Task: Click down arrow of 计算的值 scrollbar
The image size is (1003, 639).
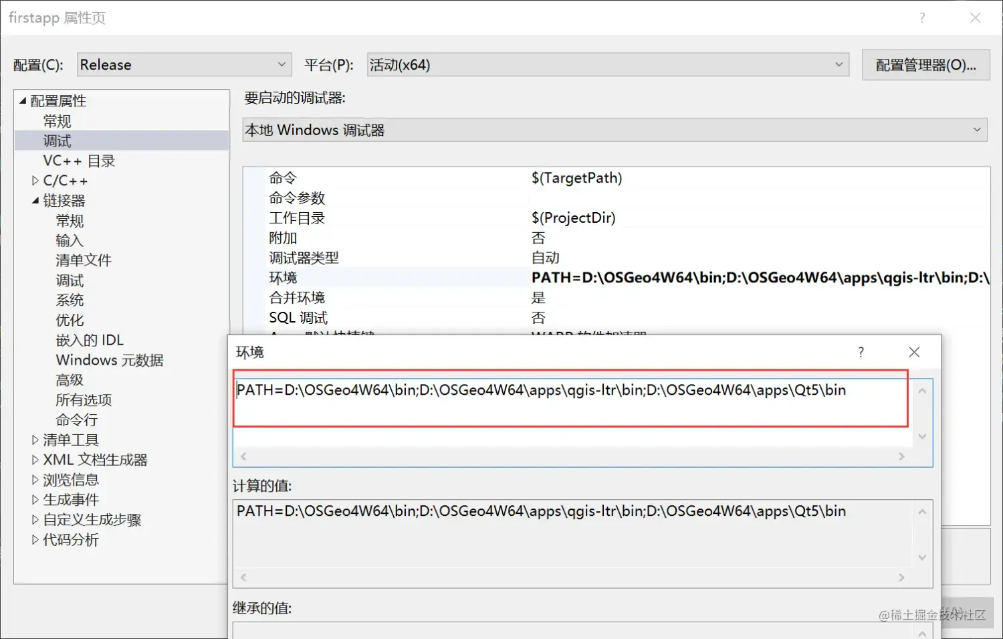Action: tap(922, 557)
